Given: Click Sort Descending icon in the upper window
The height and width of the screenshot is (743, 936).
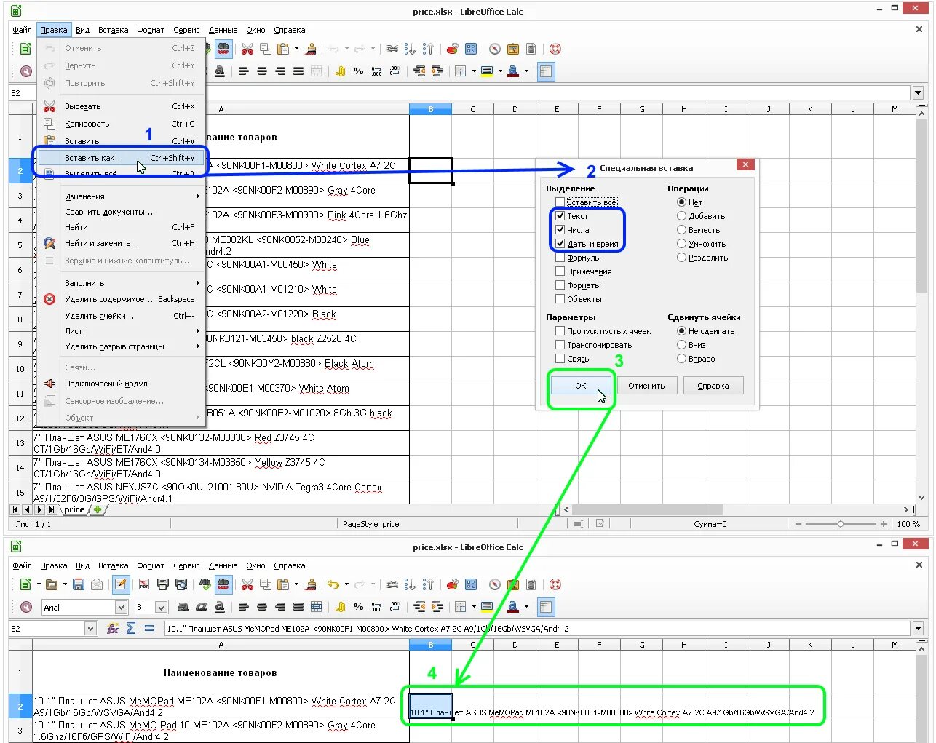Looking at the screenshot, I should (429, 49).
